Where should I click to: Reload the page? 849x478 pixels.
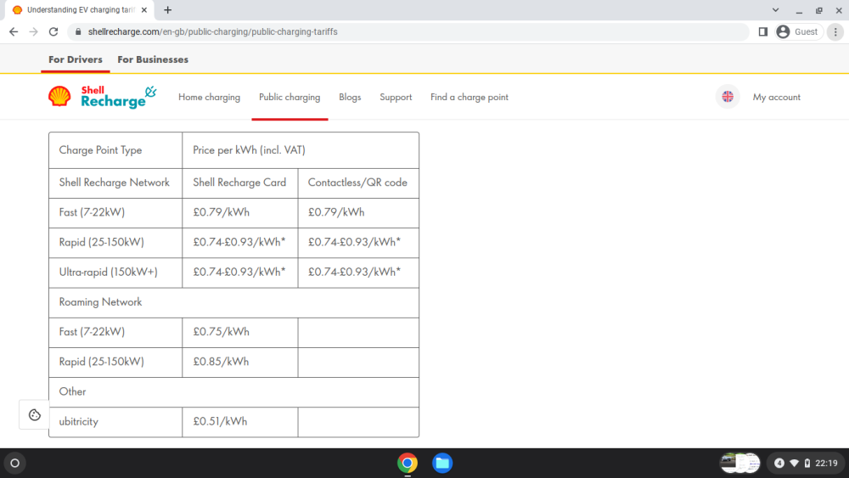point(53,32)
